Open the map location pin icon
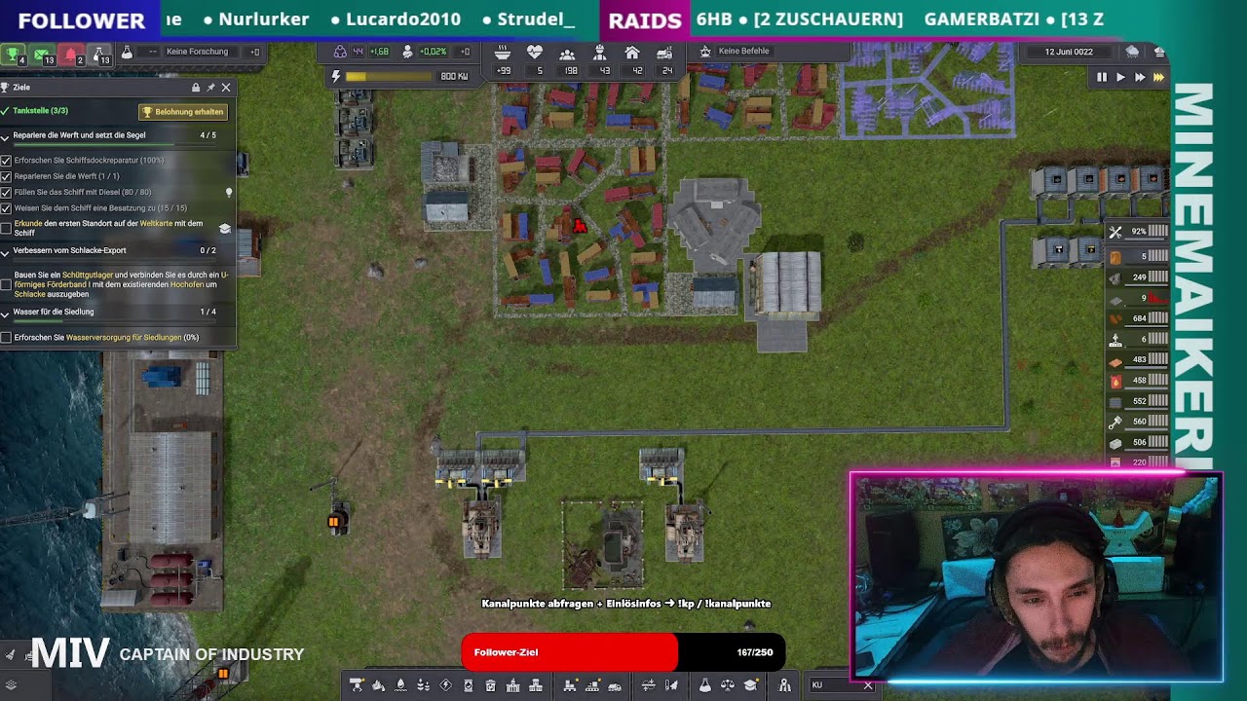Screen dimensions: 1247x701 tap(784, 685)
